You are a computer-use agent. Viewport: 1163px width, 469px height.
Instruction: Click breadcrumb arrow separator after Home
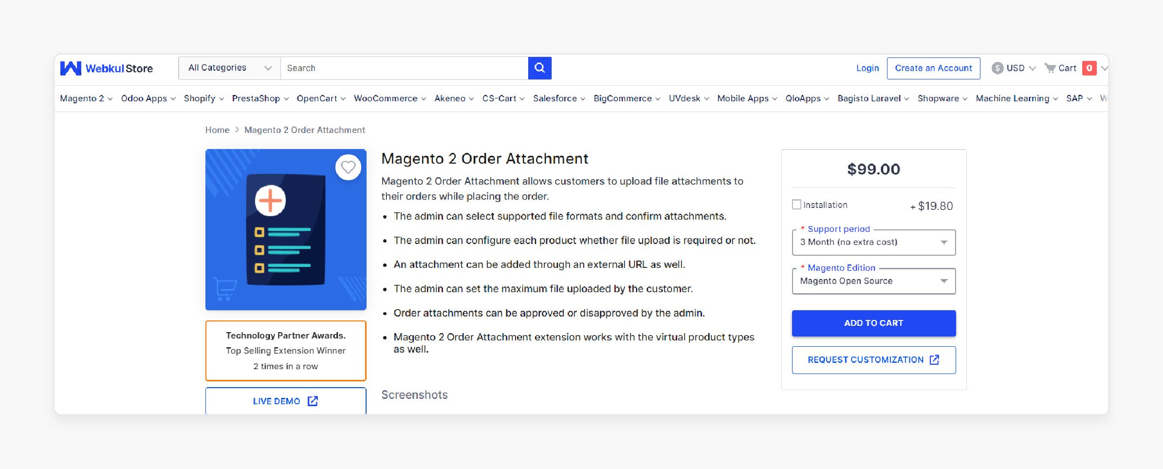click(x=237, y=130)
